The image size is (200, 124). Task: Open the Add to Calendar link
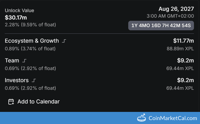click(x=38, y=102)
